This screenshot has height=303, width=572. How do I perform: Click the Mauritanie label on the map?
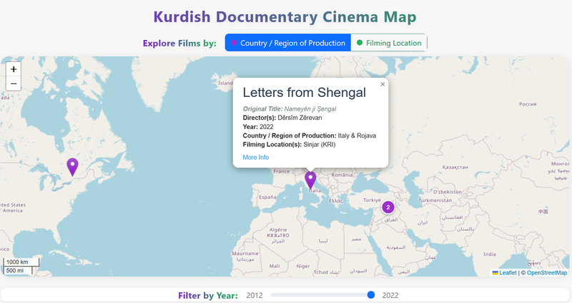(x=245, y=253)
